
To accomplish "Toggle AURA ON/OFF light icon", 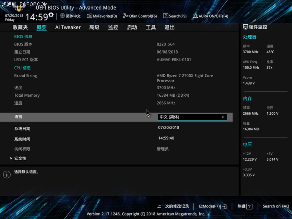I will click(x=195, y=16).
